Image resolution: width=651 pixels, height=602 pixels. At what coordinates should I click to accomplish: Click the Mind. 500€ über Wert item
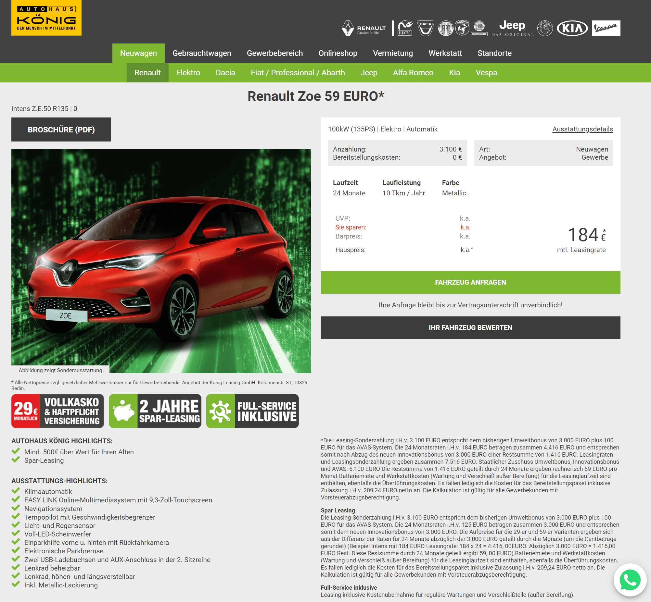[x=79, y=452]
